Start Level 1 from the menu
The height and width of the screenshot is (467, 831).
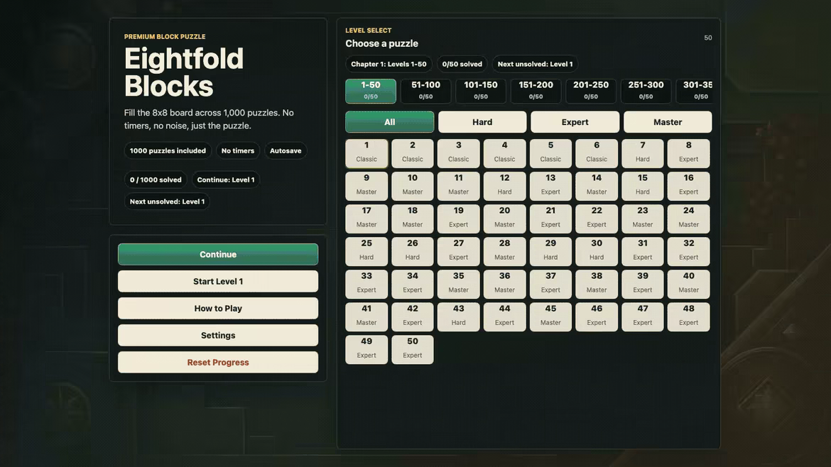(x=218, y=281)
